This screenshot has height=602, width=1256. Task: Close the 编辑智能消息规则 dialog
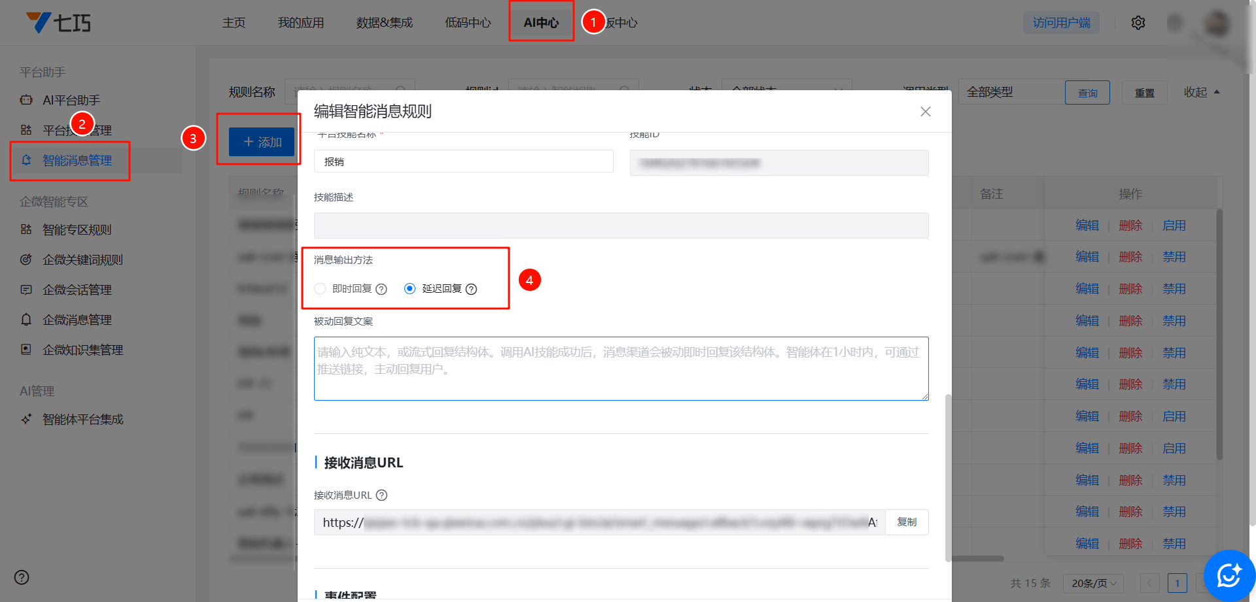[925, 112]
